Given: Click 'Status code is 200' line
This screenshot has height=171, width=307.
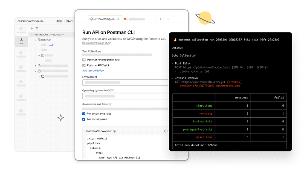Looking at the screenshot, I should coord(194,71).
